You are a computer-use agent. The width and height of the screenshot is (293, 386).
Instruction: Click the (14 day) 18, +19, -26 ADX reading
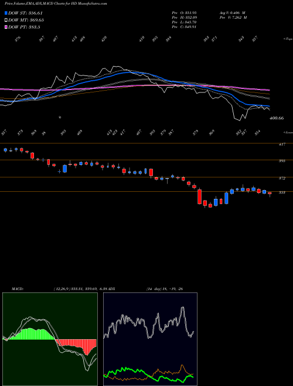point(165,289)
